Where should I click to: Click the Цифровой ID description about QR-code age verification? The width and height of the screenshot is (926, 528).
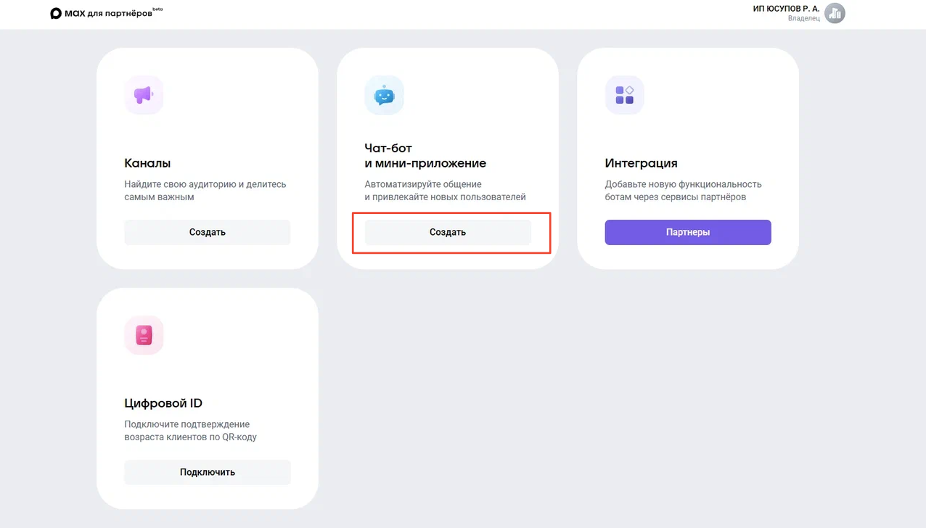tap(190, 431)
